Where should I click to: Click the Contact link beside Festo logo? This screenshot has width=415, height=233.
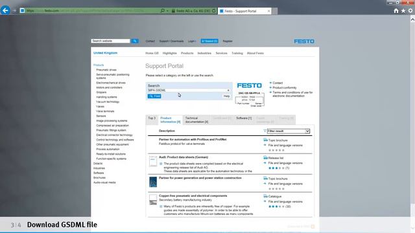tap(278, 83)
